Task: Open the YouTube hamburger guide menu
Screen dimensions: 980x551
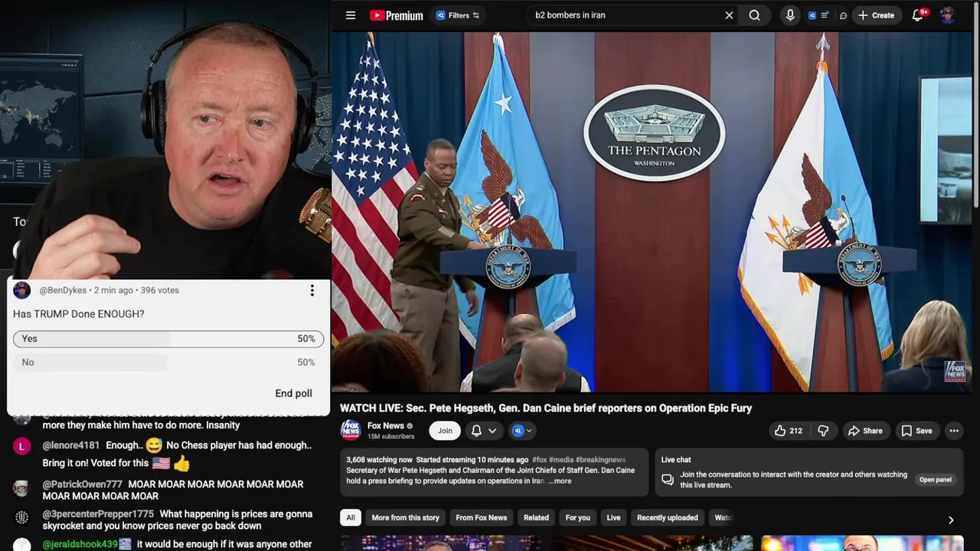Action: [351, 15]
